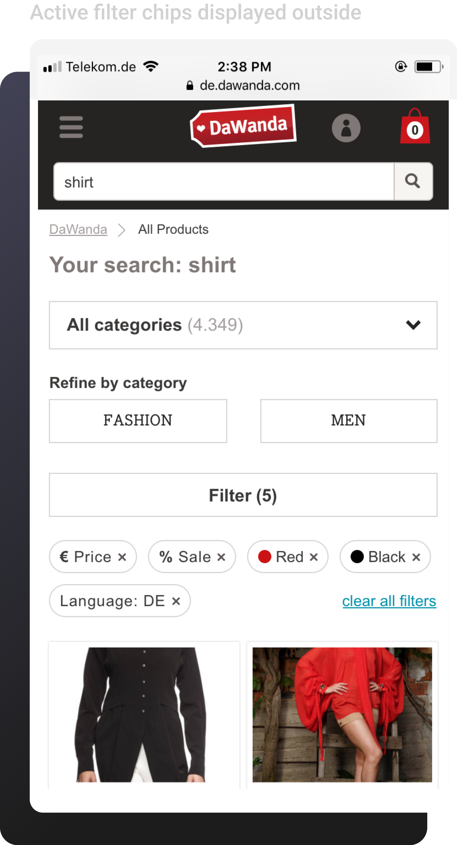This screenshot has width=457, height=845.
Task: Expand the All categories dropdown
Action: 243,325
